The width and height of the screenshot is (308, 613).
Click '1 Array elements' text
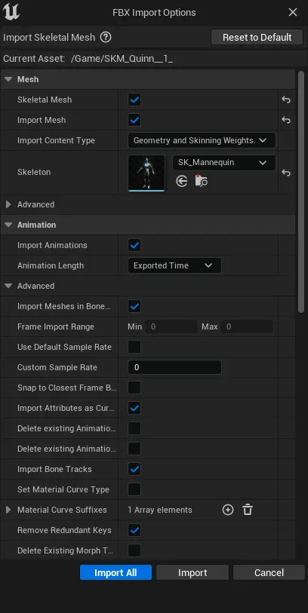(160, 510)
